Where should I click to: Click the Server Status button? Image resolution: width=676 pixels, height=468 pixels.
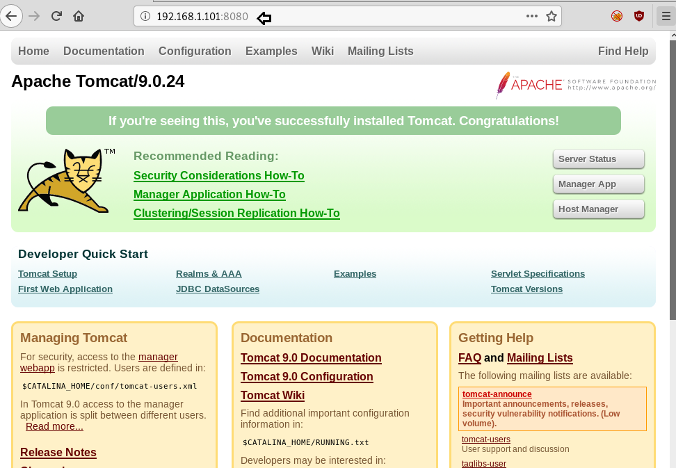click(598, 159)
